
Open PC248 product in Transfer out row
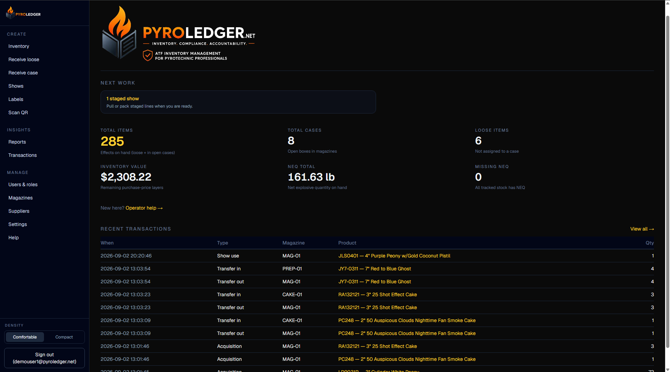(x=407, y=333)
